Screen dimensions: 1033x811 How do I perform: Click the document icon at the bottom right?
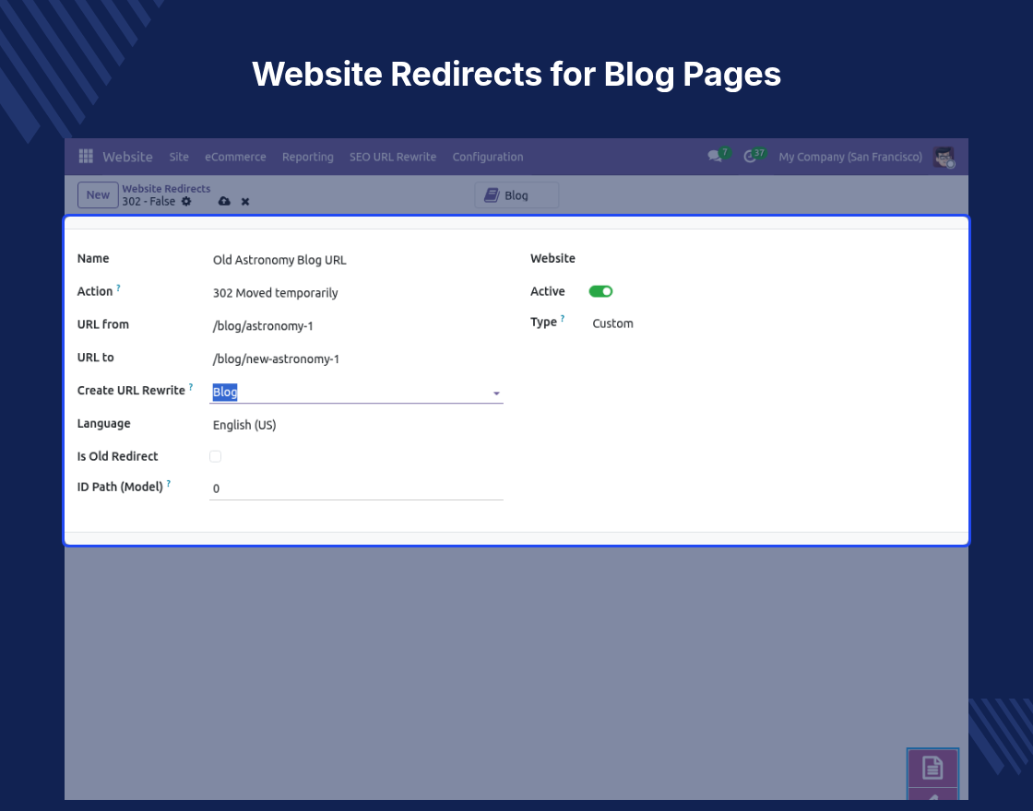coord(932,768)
